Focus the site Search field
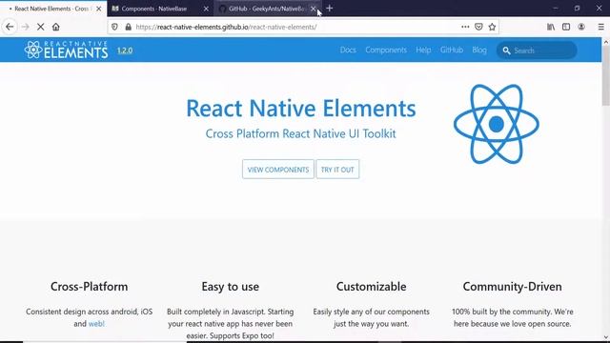610x343 pixels. (537, 50)
